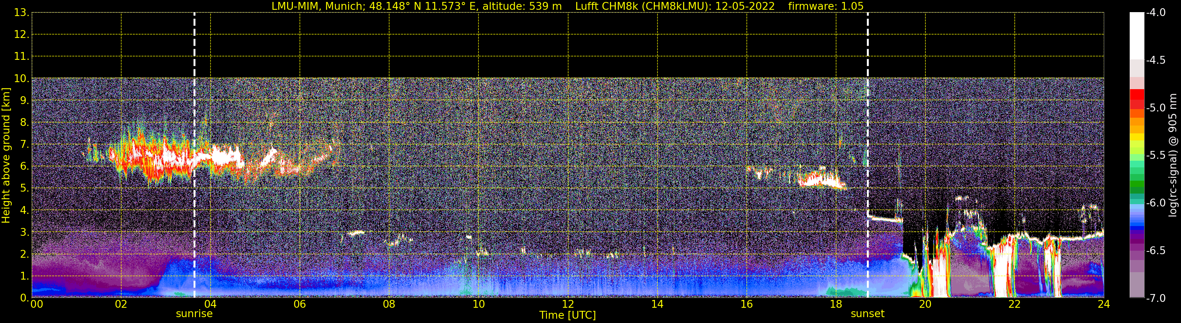This screenshot has width=1181, height=323.
Task: Click the 12. tick on the height axis
Action: click(x=21, y=35)
